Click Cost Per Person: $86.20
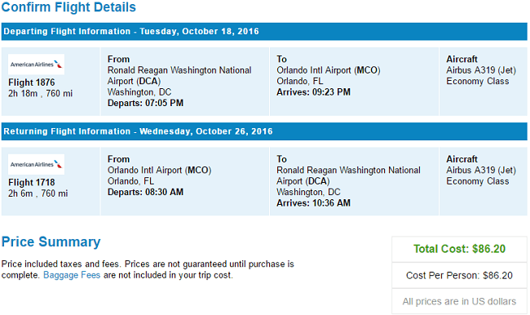 click(459, 275)
